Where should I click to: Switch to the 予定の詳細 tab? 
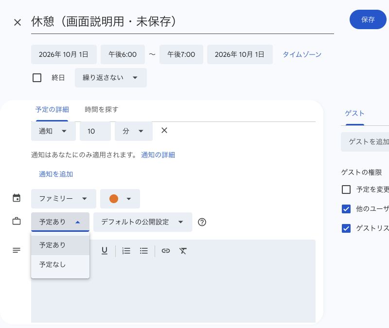pyautogui.click(x=52, y=109)
